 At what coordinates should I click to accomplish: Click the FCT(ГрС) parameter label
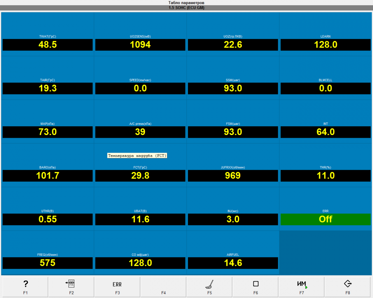pyautogui.click(x=140, y=167)
